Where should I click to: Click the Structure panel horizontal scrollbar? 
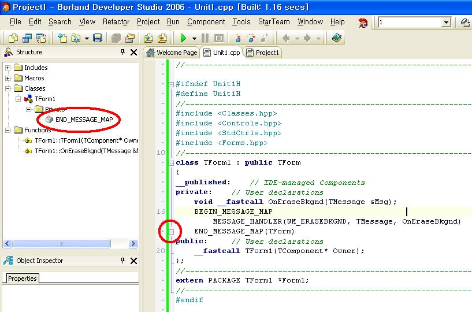pos(61,244)
